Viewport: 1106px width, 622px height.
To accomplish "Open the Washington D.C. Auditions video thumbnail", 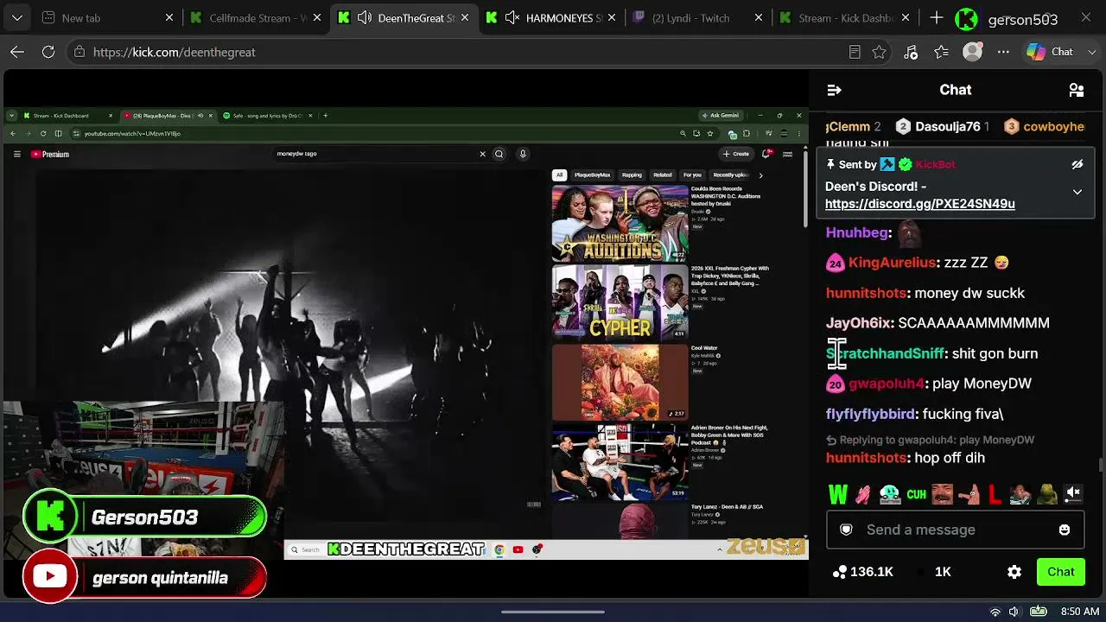I will coord(620,223).
